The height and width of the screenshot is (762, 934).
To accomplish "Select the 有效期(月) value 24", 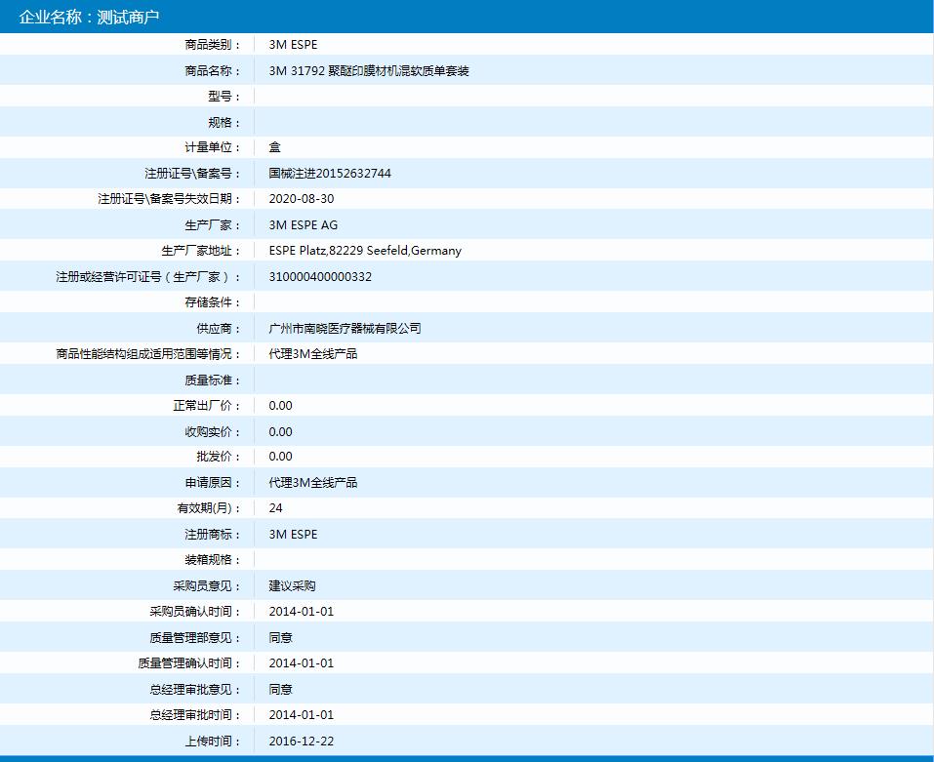I will [x=276, y=508].
